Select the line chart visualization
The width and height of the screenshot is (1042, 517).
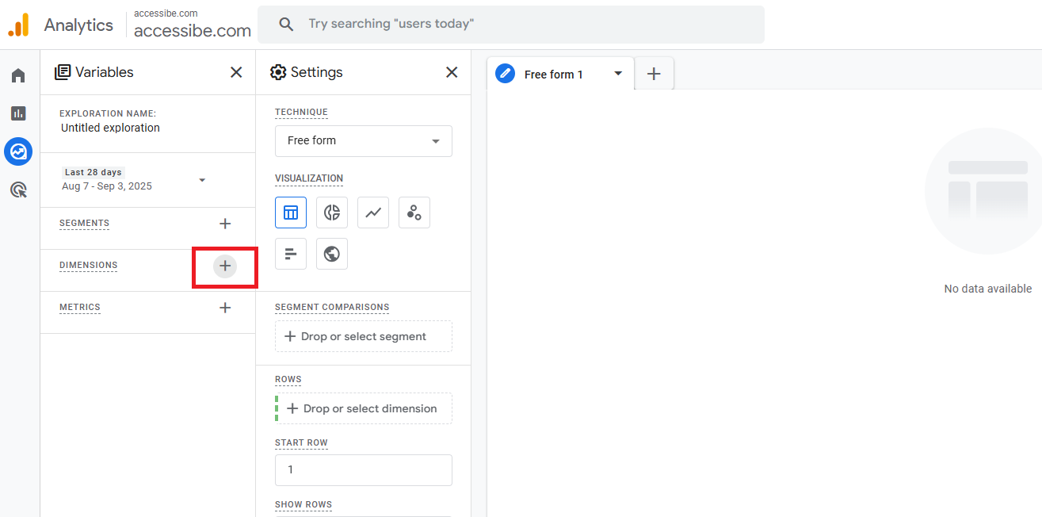[373, 213]
